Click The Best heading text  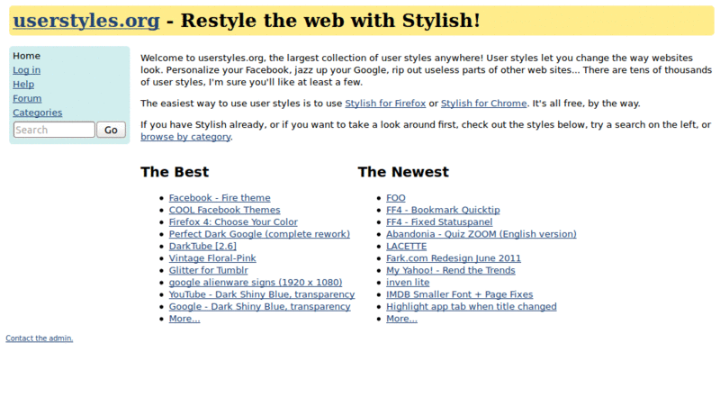click(175, 172)
